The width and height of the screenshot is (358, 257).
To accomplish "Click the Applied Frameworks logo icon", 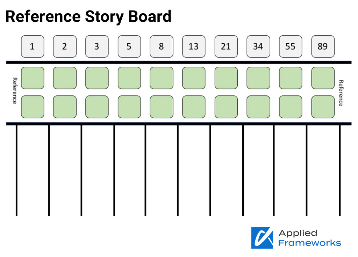I will pyautogui.click(x=262, y=237).
